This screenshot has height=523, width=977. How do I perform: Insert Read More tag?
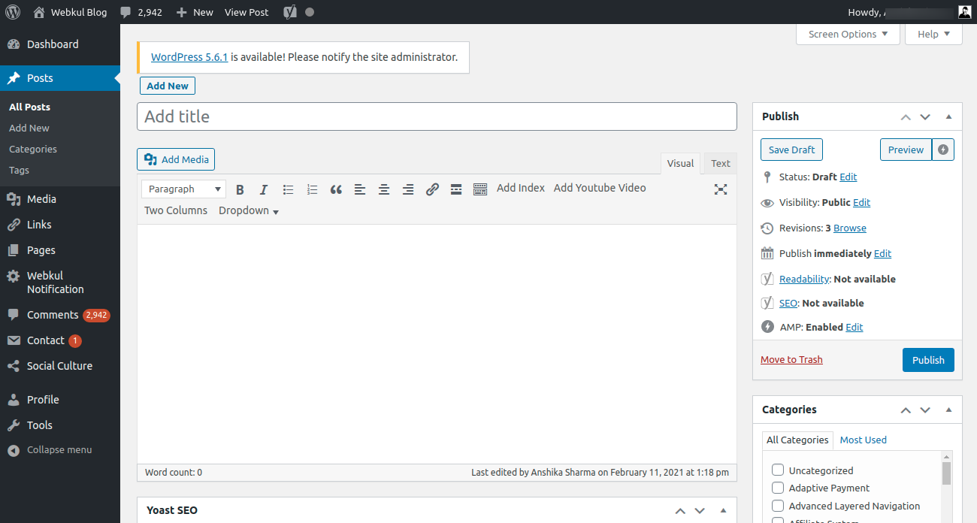[456, 189]
